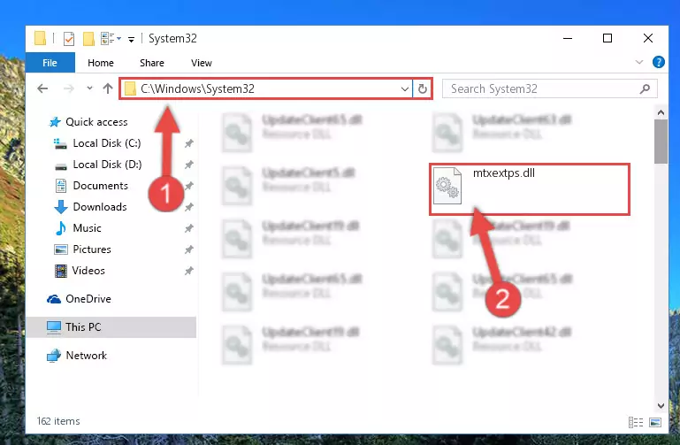Viewport: 680px width, 445px height.
Task: Click the pin icon next to Music
Action: click(188, 228)
